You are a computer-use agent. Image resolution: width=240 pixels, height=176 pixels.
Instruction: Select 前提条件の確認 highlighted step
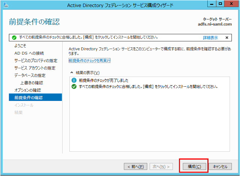[35, 97]
